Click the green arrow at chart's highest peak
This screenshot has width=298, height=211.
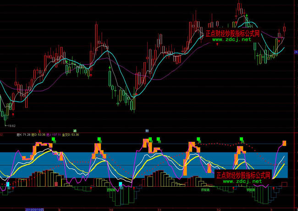pos(247,17)
